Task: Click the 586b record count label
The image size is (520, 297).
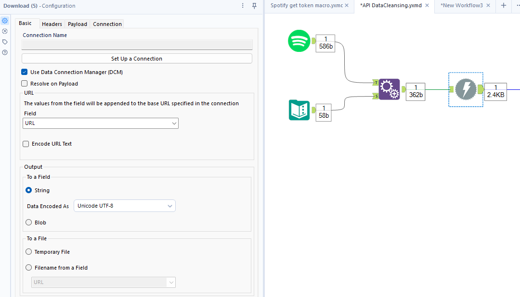Action: [325, 43]
